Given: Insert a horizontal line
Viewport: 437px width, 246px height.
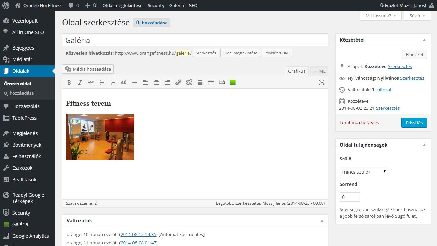Looking at the screenshot, I should point(135,82).
